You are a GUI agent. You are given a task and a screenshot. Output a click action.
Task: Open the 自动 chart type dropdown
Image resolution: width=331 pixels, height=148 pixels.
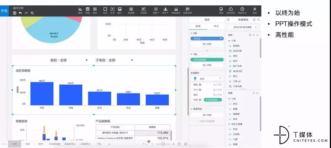point(207,79)
